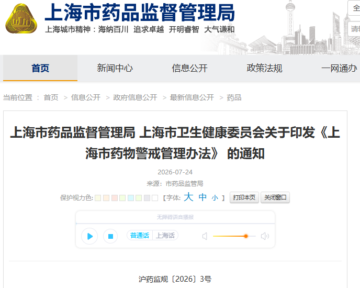
Task: Choose the light blue eye-protection color
Action: [x=131, y=198]
